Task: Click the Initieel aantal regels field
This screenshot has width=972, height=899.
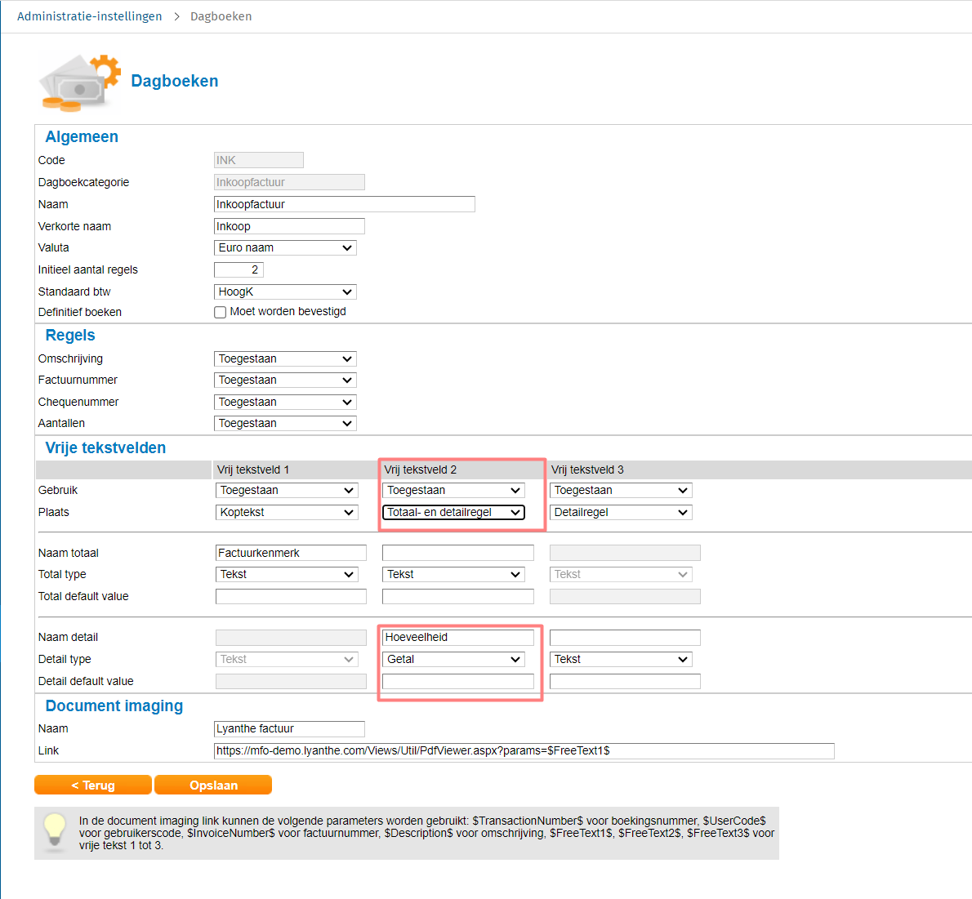Action: tap(239, 270)
